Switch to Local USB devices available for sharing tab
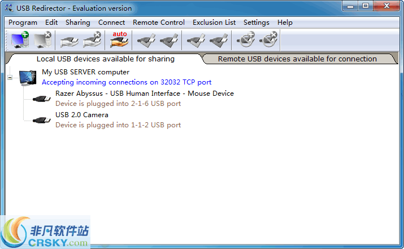This screenshot has width=404, height=249. coord(106,59)
